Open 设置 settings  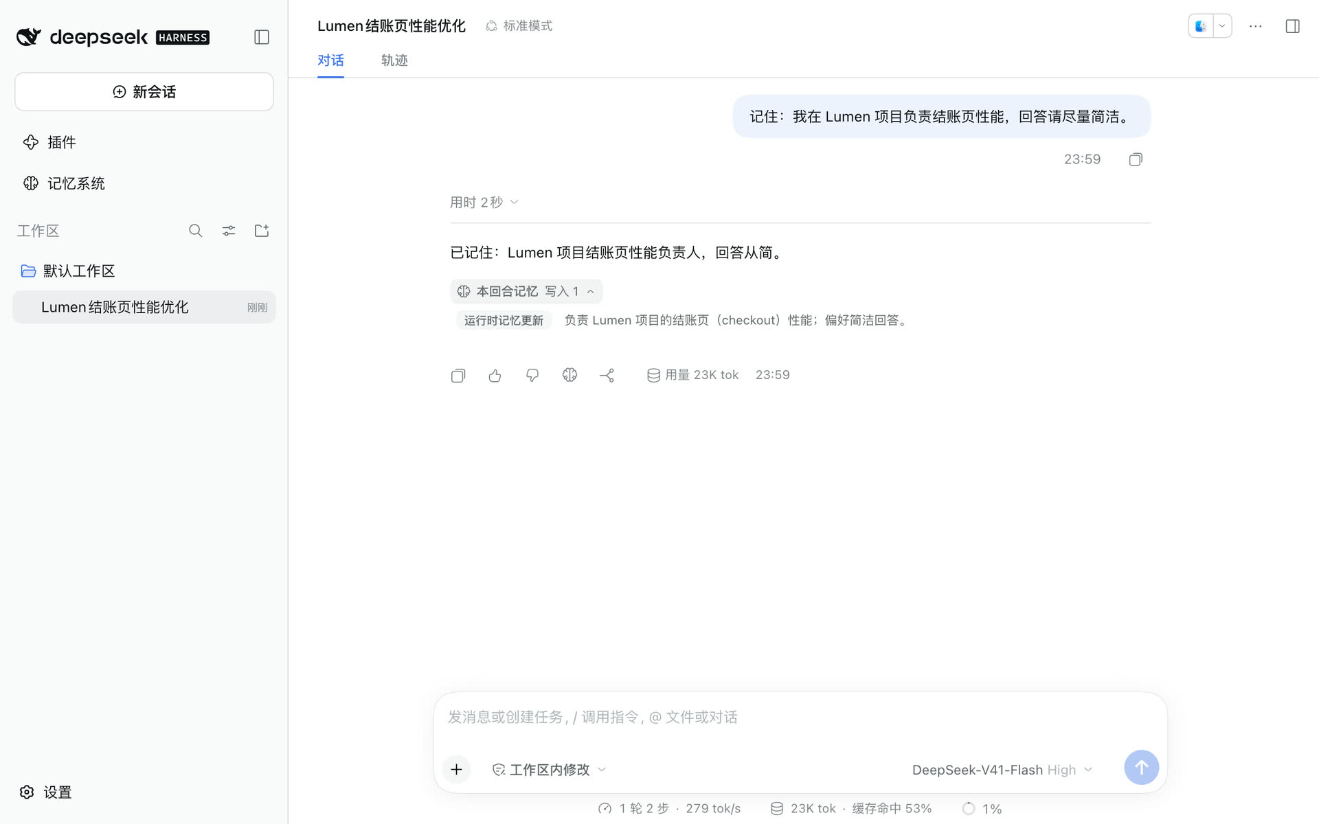[45, 792]
